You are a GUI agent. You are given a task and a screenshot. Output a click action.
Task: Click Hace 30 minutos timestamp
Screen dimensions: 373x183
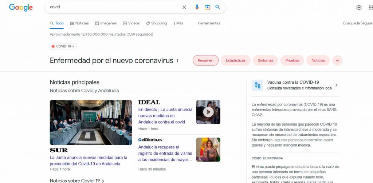click(x=152, y=169)
